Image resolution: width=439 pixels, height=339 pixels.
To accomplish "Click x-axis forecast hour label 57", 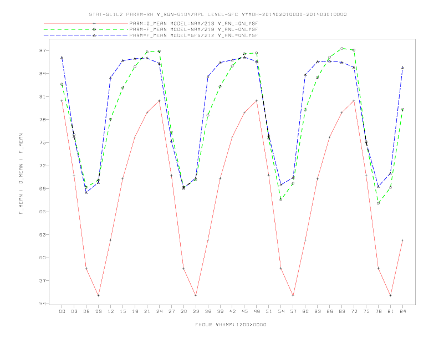I will click(293, 311).
